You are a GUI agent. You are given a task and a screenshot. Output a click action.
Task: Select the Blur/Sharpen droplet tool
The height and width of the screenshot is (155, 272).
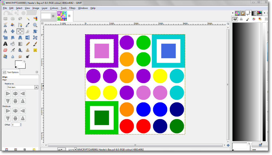13,56
